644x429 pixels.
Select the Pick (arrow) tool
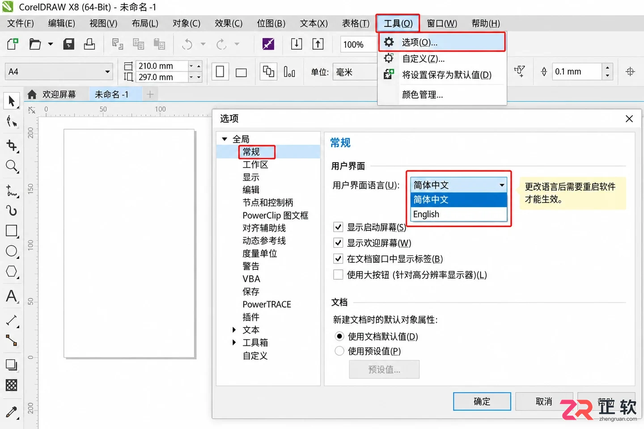tap(12, 101)
